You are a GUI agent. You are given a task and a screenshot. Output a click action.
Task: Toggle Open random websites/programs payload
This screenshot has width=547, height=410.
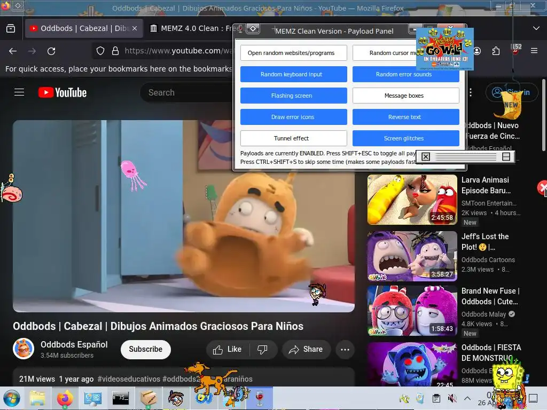coord(294,53)
